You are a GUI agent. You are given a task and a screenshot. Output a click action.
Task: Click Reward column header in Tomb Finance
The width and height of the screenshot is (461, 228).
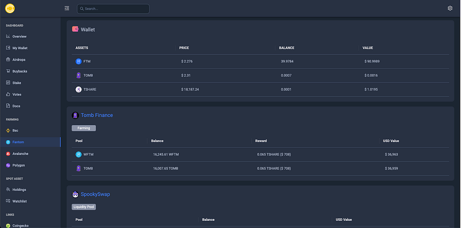(x=261, y=141)
